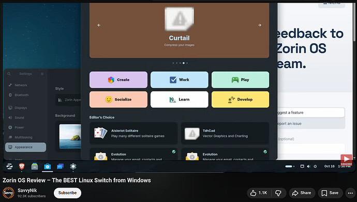The height and width of the screenshot is (202, 357).
Task: Open Settings gear in taskbar
Action: pyautogui.click(x=73, y=166)
